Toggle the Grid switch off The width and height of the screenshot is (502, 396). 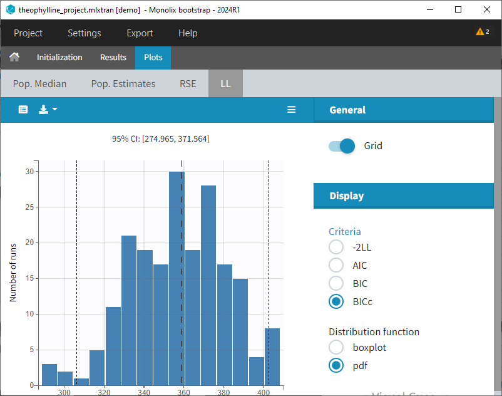[342, 146]
